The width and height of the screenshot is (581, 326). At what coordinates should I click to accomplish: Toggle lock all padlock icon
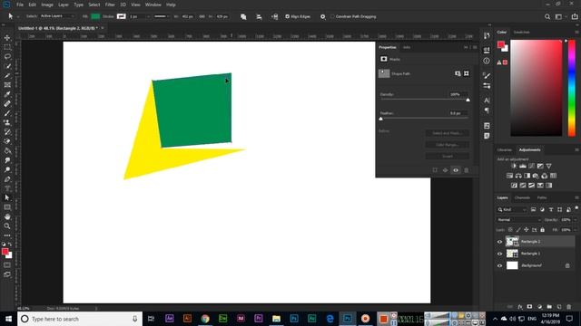[543, 230]
